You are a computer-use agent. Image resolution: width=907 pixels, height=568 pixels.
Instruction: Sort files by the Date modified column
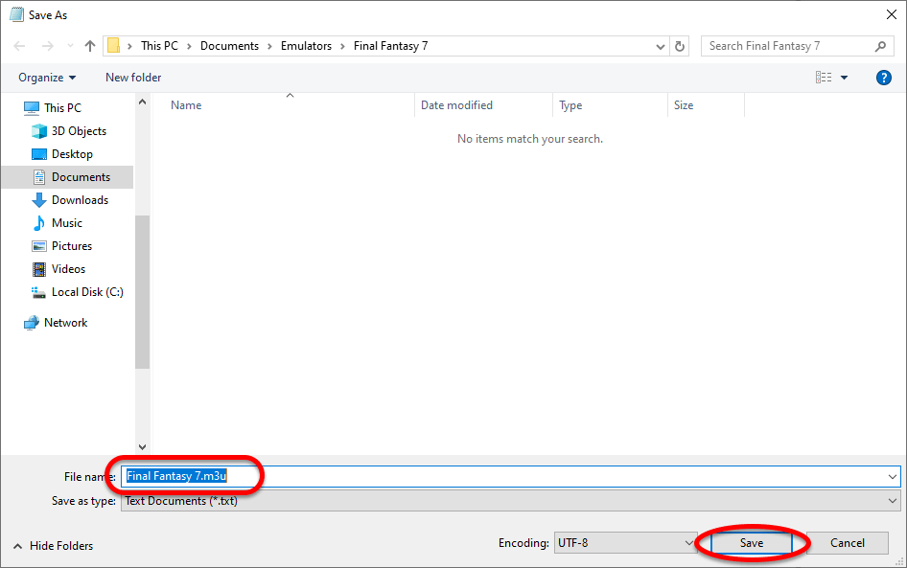[456, 105]
